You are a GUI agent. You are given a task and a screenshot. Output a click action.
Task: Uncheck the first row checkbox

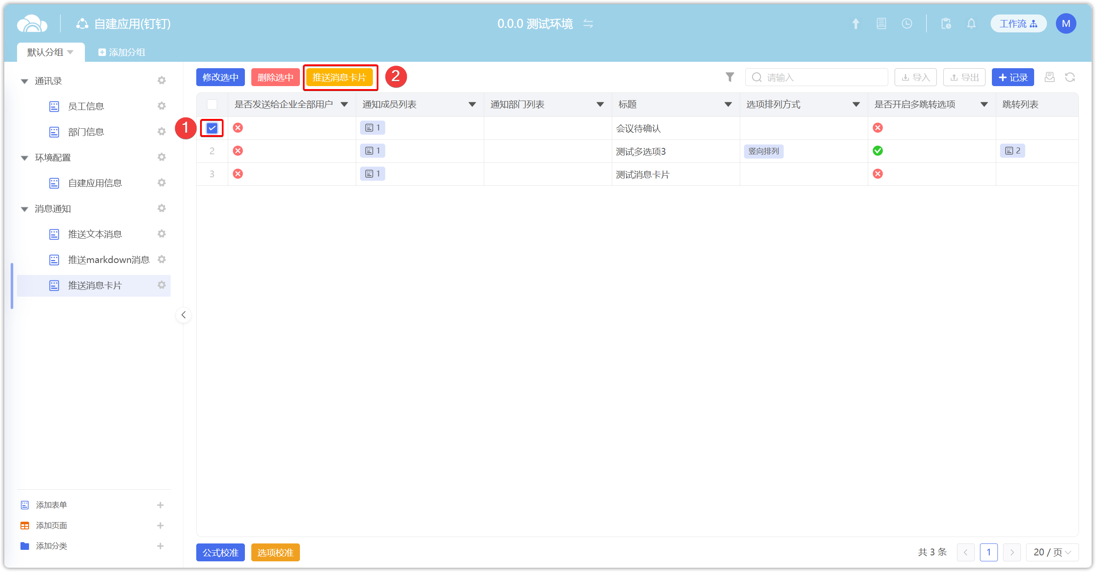[212, 128]
